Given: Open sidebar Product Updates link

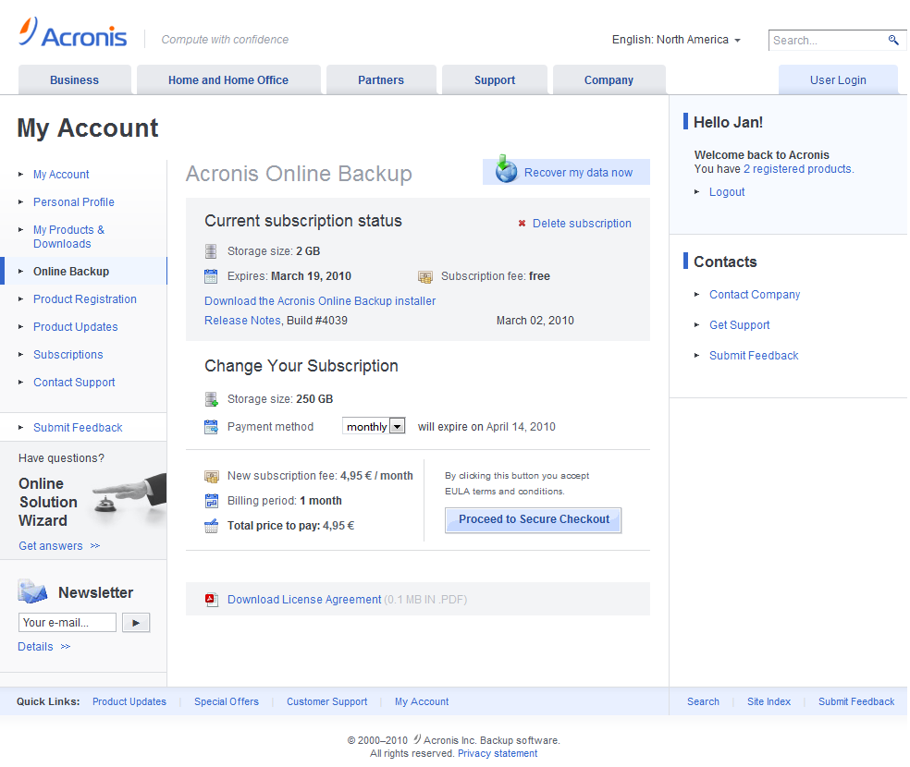Looking at the screenshot, I should coord(76,327).
